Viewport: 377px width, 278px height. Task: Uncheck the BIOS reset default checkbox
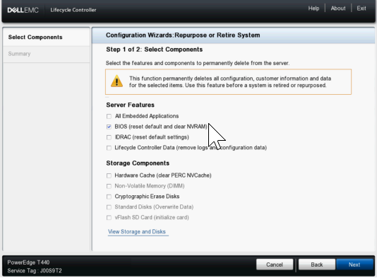tap(109, 127)
